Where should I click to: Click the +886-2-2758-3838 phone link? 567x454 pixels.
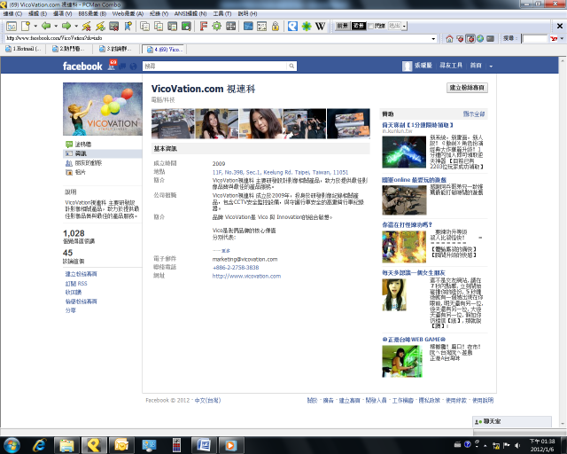236,268
